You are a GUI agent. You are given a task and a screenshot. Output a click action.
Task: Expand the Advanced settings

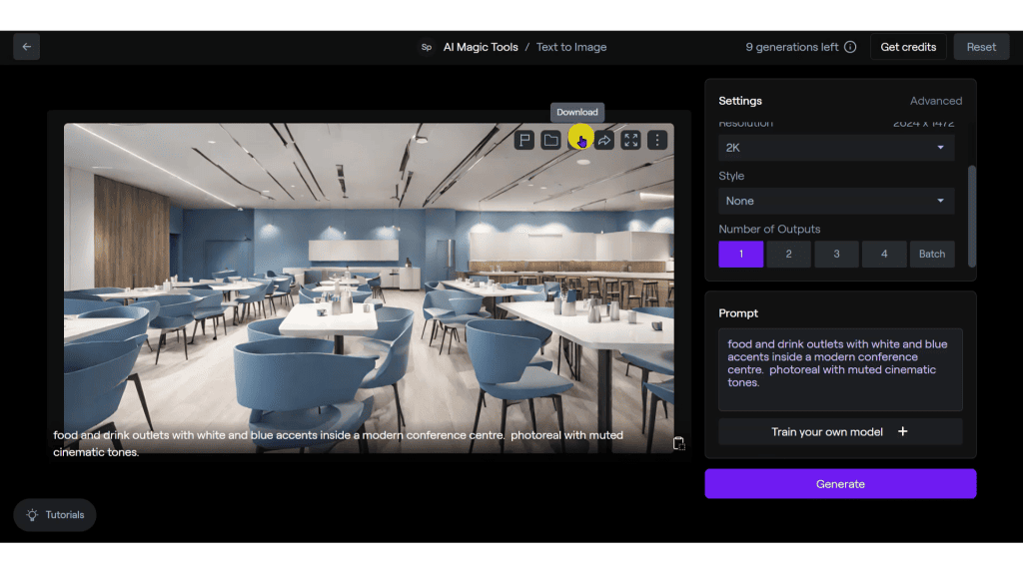(936, 100)
